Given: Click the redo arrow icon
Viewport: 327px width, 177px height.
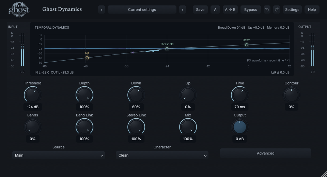Looking at the screenshot, I should [277, 10].
